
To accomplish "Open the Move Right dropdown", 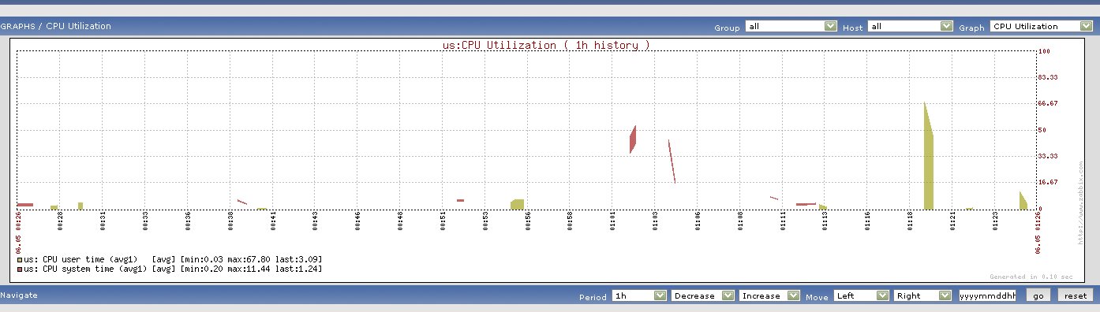I will [x=924, y=295].
